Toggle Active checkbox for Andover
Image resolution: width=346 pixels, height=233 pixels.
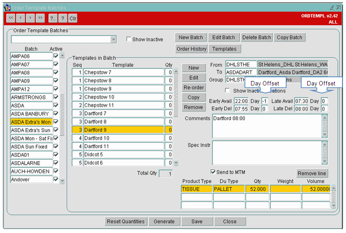click(x=56, y=179)
